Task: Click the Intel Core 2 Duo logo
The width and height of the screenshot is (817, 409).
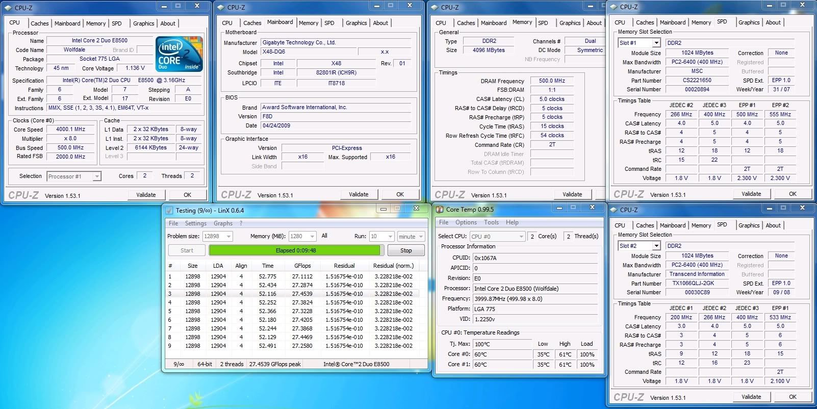Action: [x=179, y=54]
